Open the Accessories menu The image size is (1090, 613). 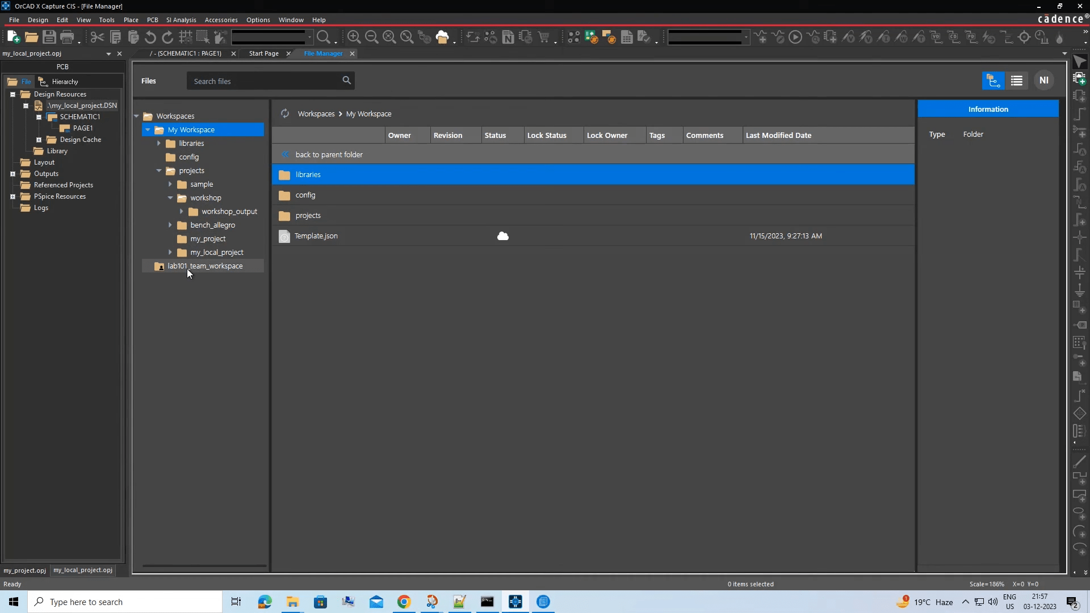(221, 20)
